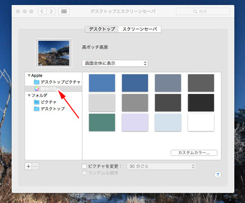The image size is (245, 203).
Task: Open 画面全体に表示 dropdown
Action: point(115,63)
